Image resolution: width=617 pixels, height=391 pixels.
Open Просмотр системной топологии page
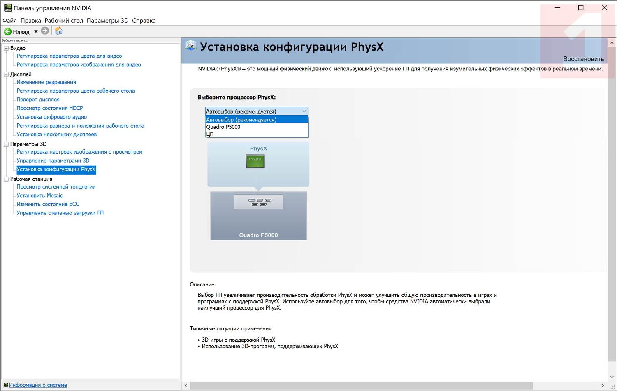click(x=56, y=187)
